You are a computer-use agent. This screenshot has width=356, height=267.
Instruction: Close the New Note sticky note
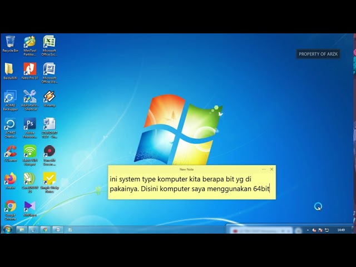pos(271,169)
